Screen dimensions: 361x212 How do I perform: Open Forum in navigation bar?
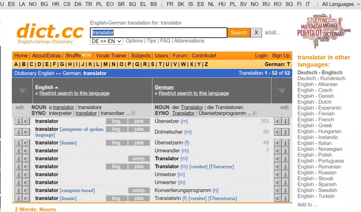pos(180,56)
